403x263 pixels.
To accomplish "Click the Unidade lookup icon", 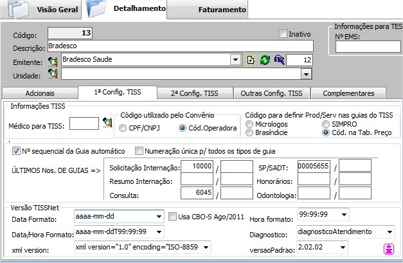I will pos(55,75).
